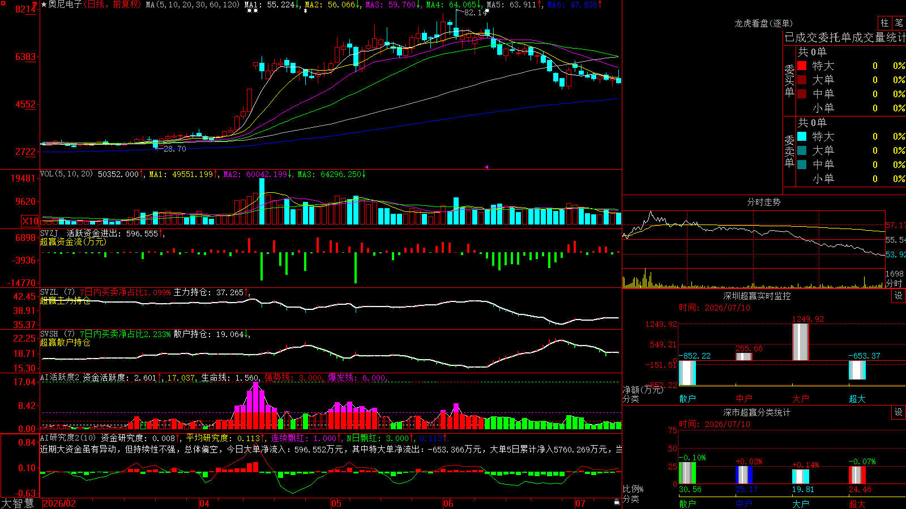Screen dimensions: 906x509
Task: Click the VOL(5,10,20) indicator label
Action: pos(67,174)
